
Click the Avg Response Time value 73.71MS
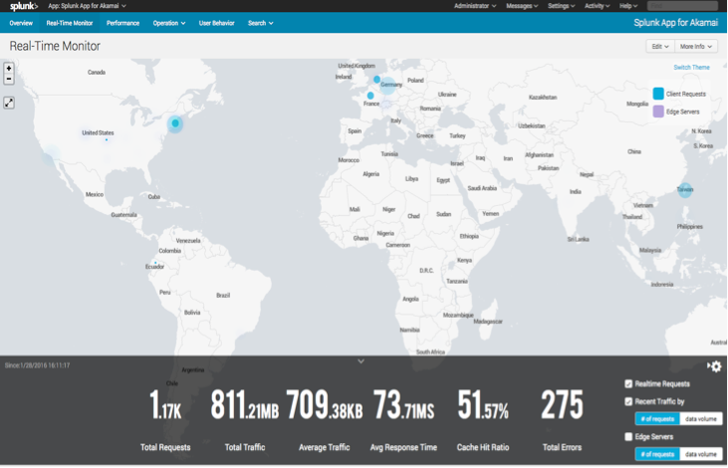click(x=403, y=405)
